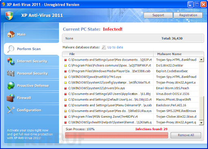208x149 pixels.
Task: Click the database status update icon
Action: click(x=104, y=47)
